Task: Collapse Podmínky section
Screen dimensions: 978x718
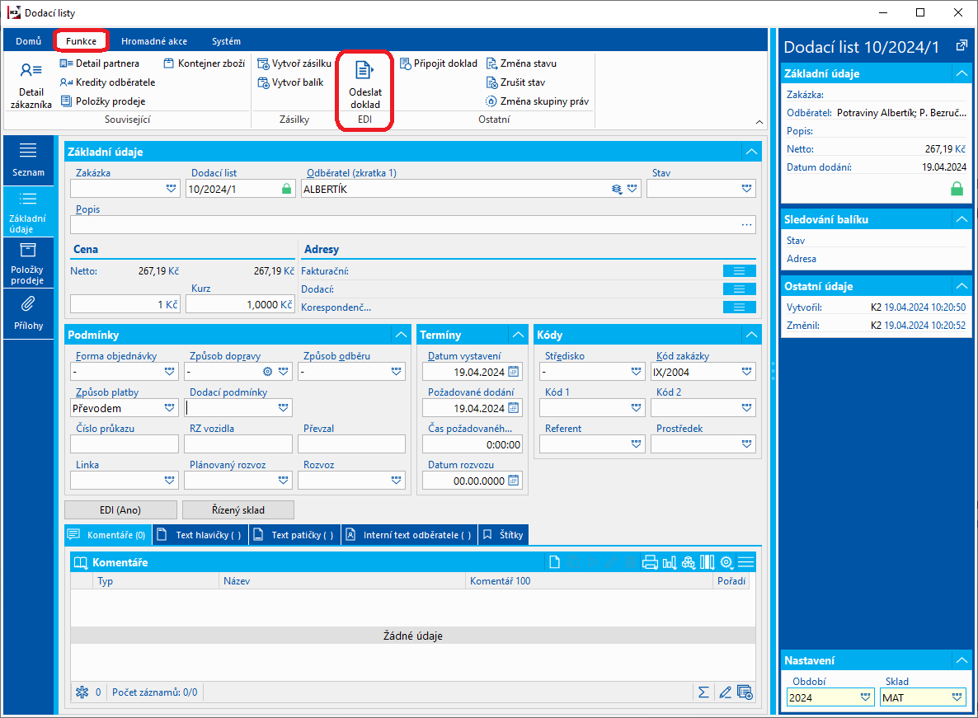Action: click(x=402, y=335)
